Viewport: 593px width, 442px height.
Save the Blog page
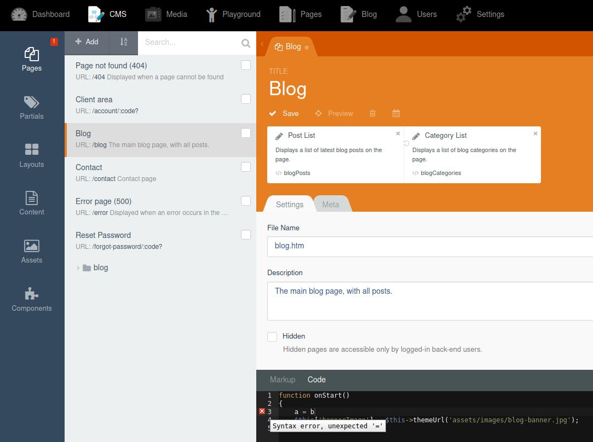[x=284, y=113]
